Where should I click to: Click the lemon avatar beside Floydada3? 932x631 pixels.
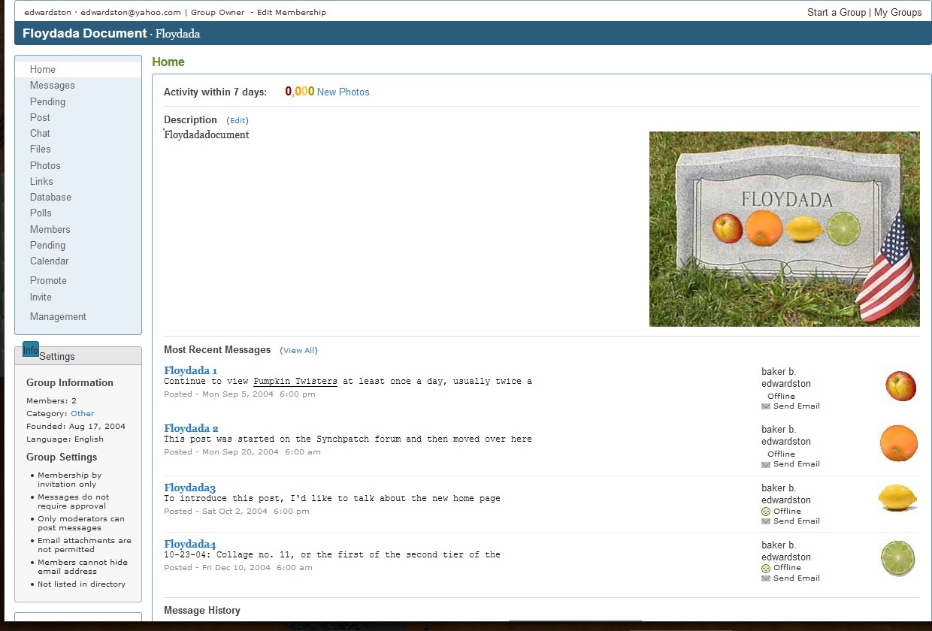point(897,498)
